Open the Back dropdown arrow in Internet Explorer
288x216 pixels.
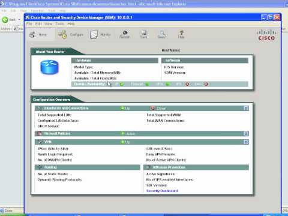(19, 20)
